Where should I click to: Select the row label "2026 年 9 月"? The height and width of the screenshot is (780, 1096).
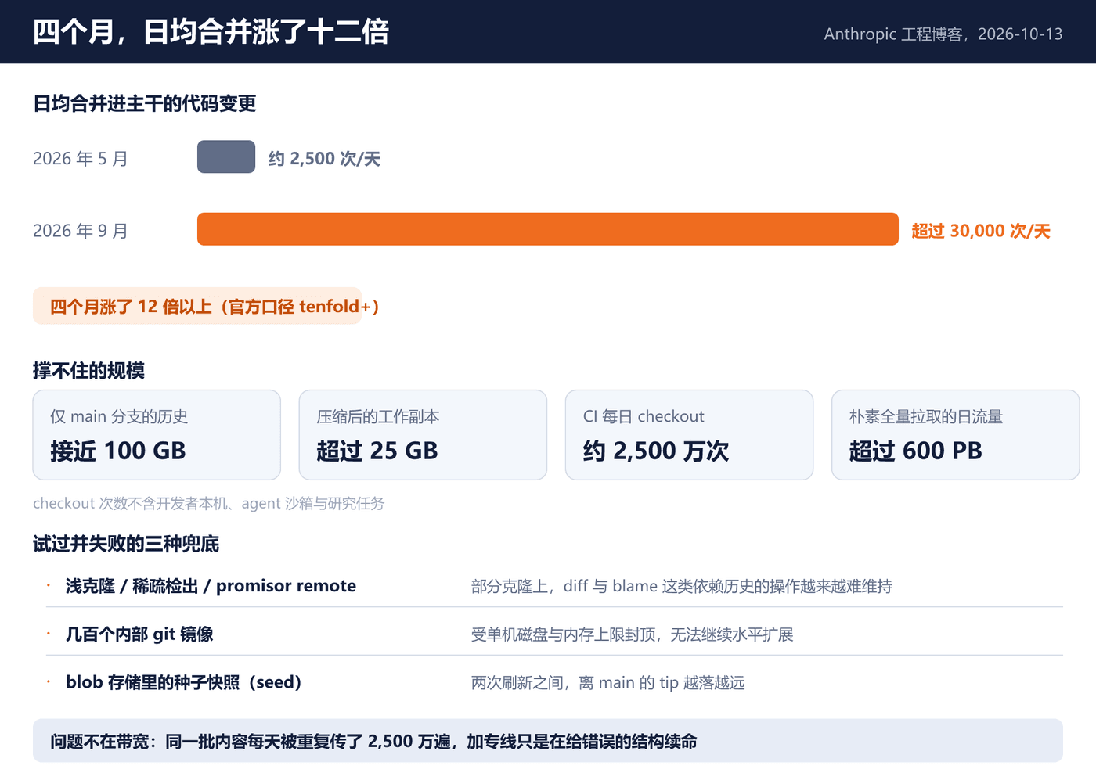pos(81,231)
